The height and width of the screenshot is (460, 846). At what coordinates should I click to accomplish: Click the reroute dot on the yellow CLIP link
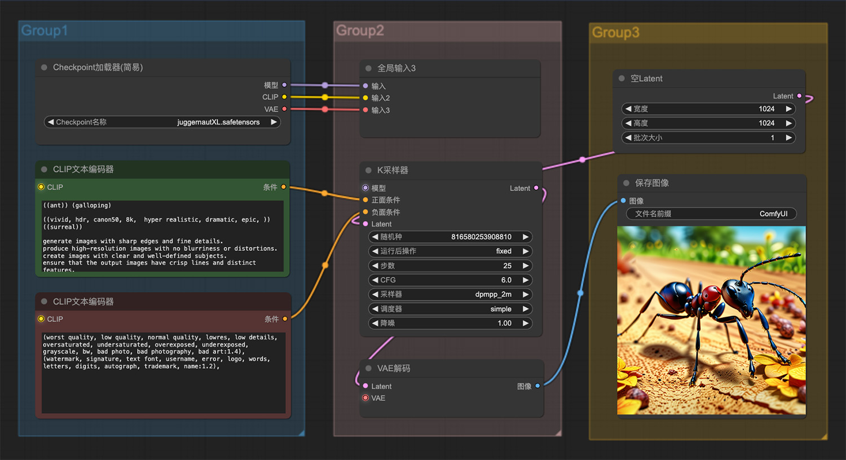(325, 97)
